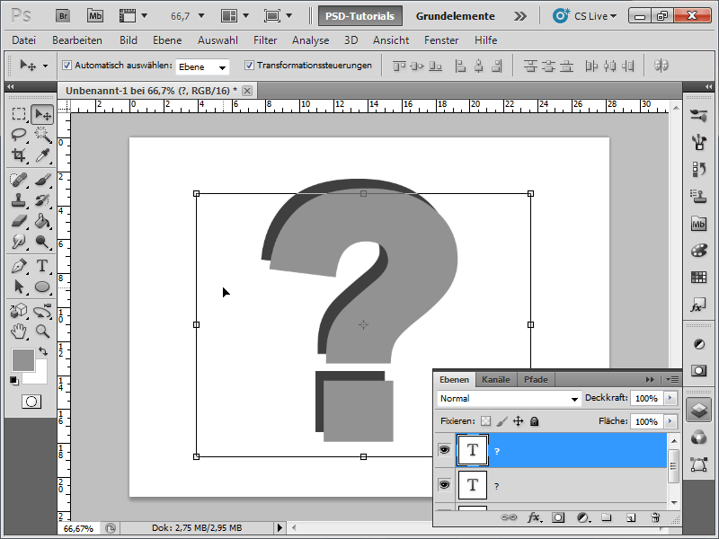The width and height of the screenshot is (719, 539).
Task: Choose the Brush tool
Action: tap(42, 180)
